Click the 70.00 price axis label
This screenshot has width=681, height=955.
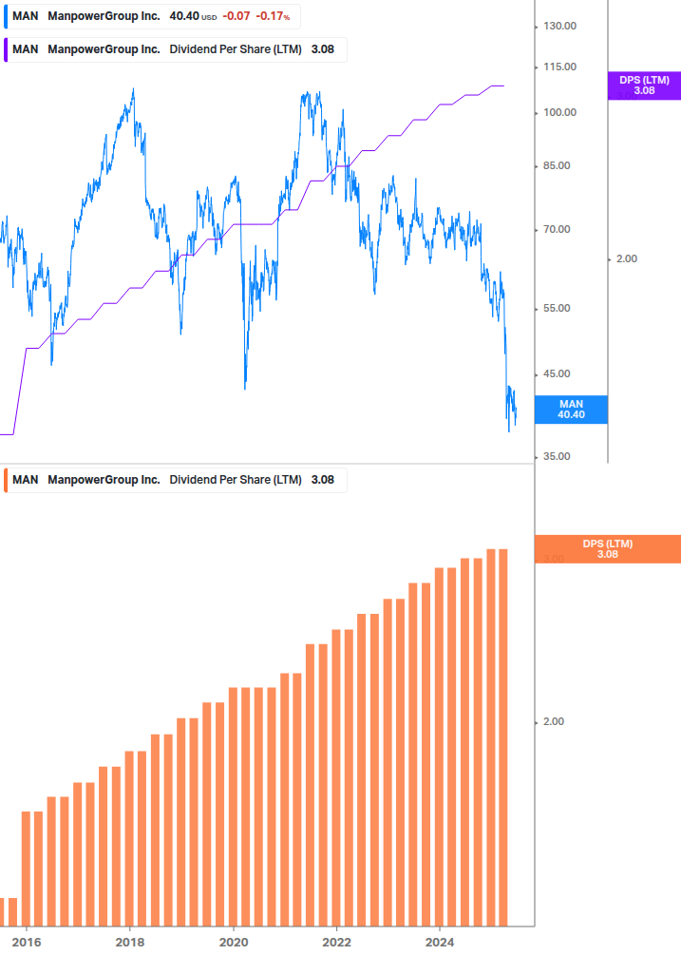[557, 230]
